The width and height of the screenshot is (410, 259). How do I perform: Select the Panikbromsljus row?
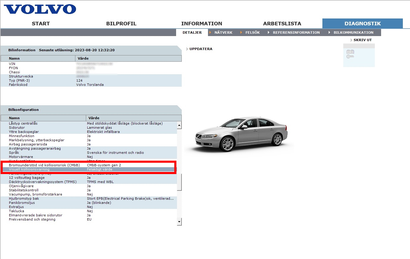[89, 203]
